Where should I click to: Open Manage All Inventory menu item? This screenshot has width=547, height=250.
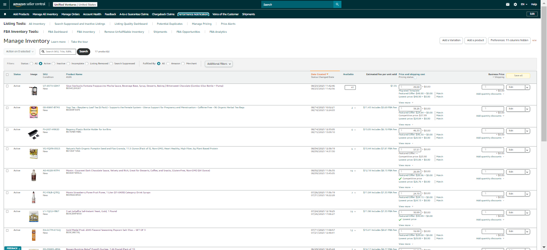[45, 14]
